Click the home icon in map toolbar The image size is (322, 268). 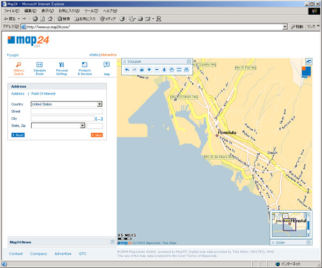pos(142,70)
